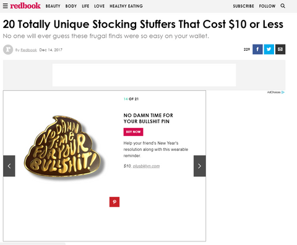297x245 pixels.
Task: Go to Healthy Eating section
Action: click(126, 6)
